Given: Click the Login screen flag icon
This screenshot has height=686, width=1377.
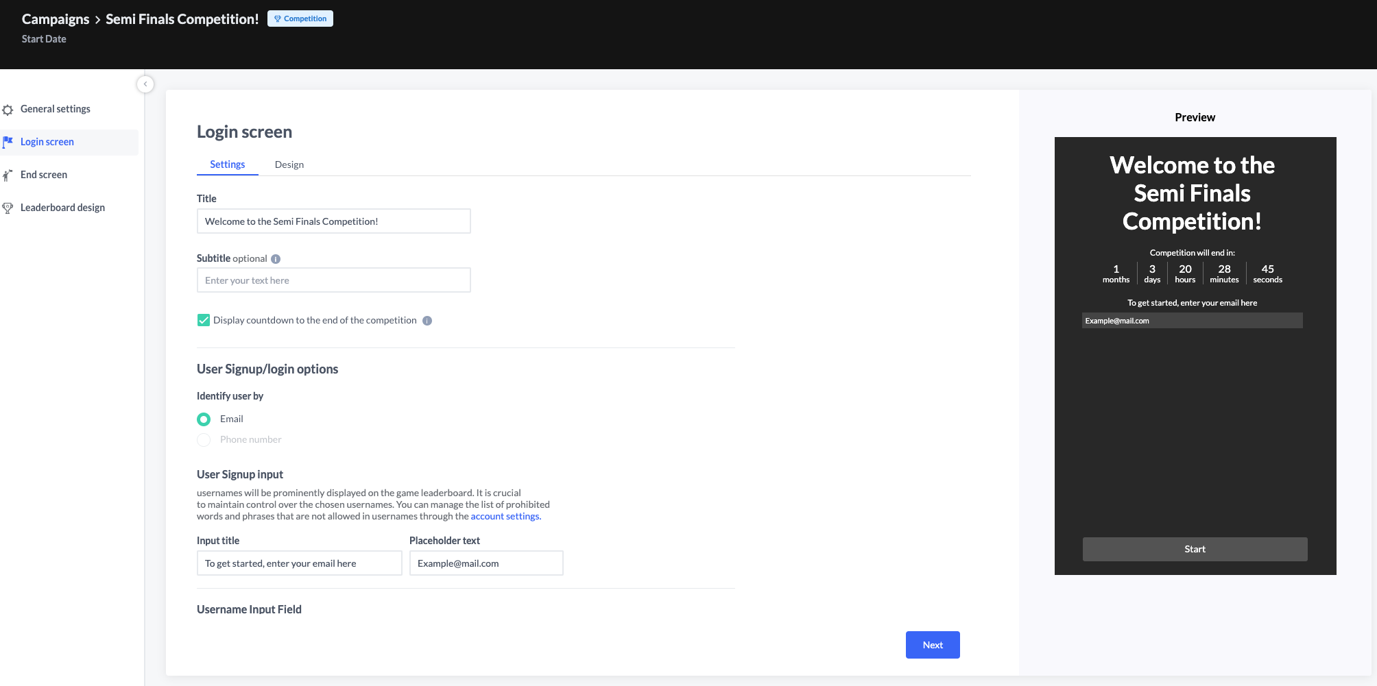Looking at the screenshot, I should (x=8, y=142).
